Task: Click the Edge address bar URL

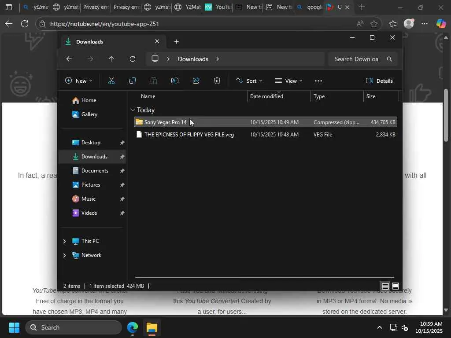Action: coord(104,24)
